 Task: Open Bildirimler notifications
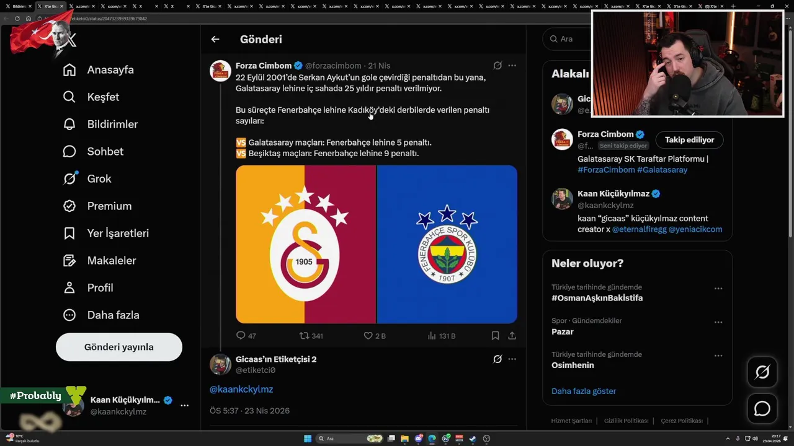(100, 125)
